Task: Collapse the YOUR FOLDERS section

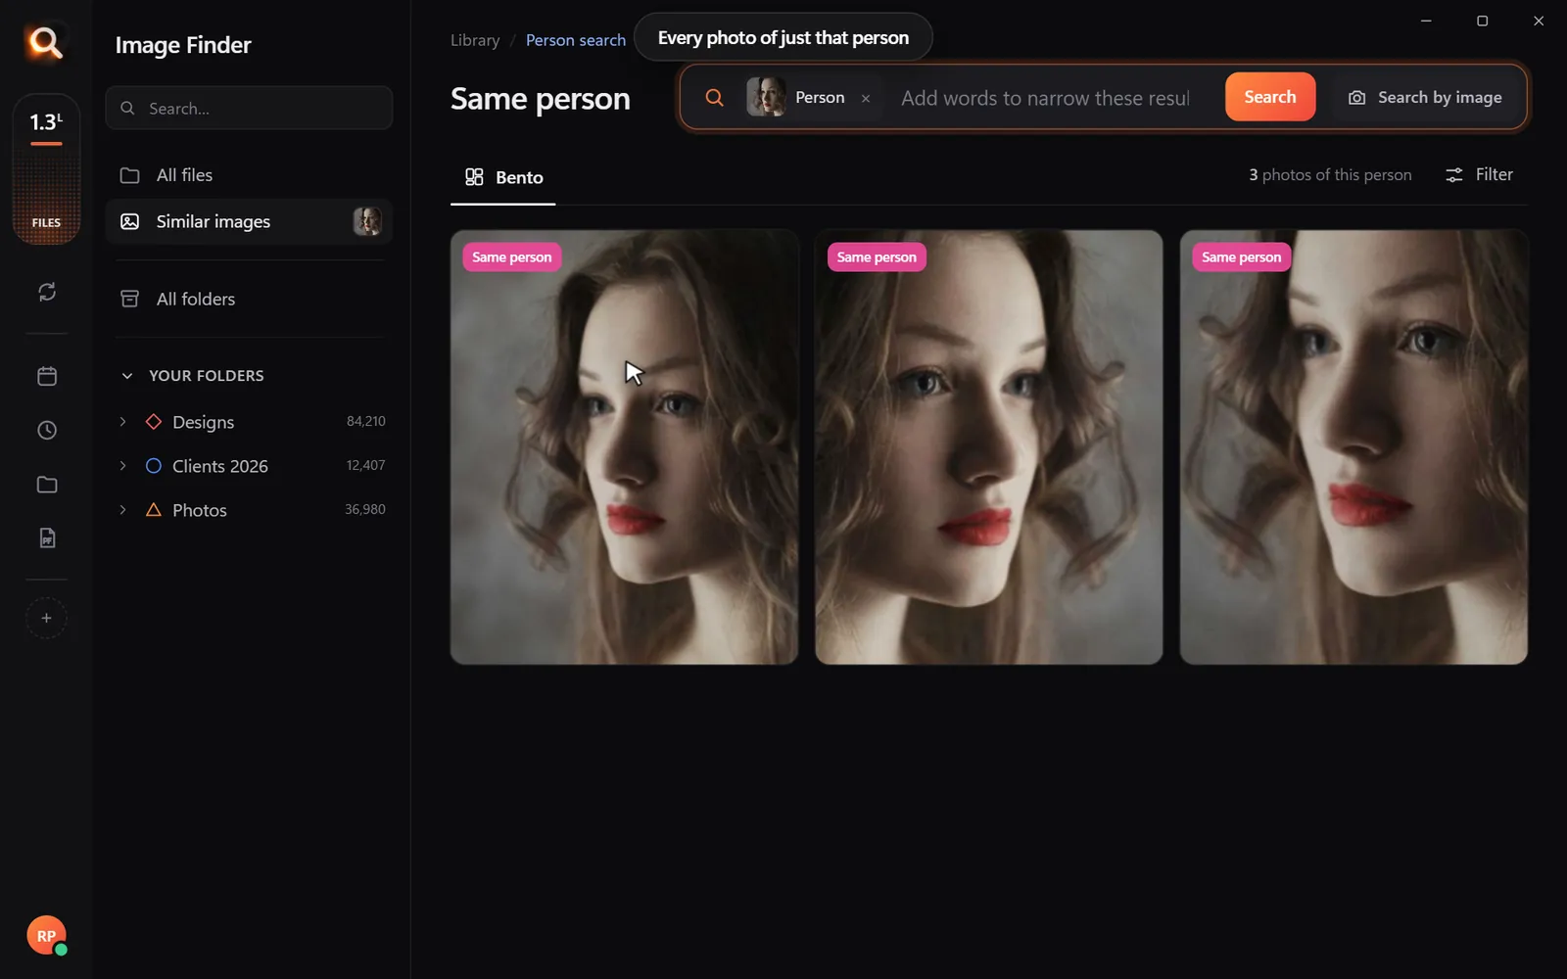Action: [126, 376]
